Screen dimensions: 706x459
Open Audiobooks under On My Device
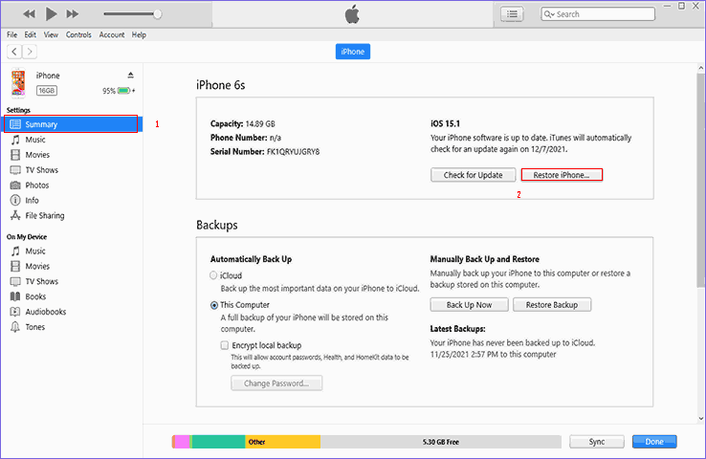click(x=46, y=312)
